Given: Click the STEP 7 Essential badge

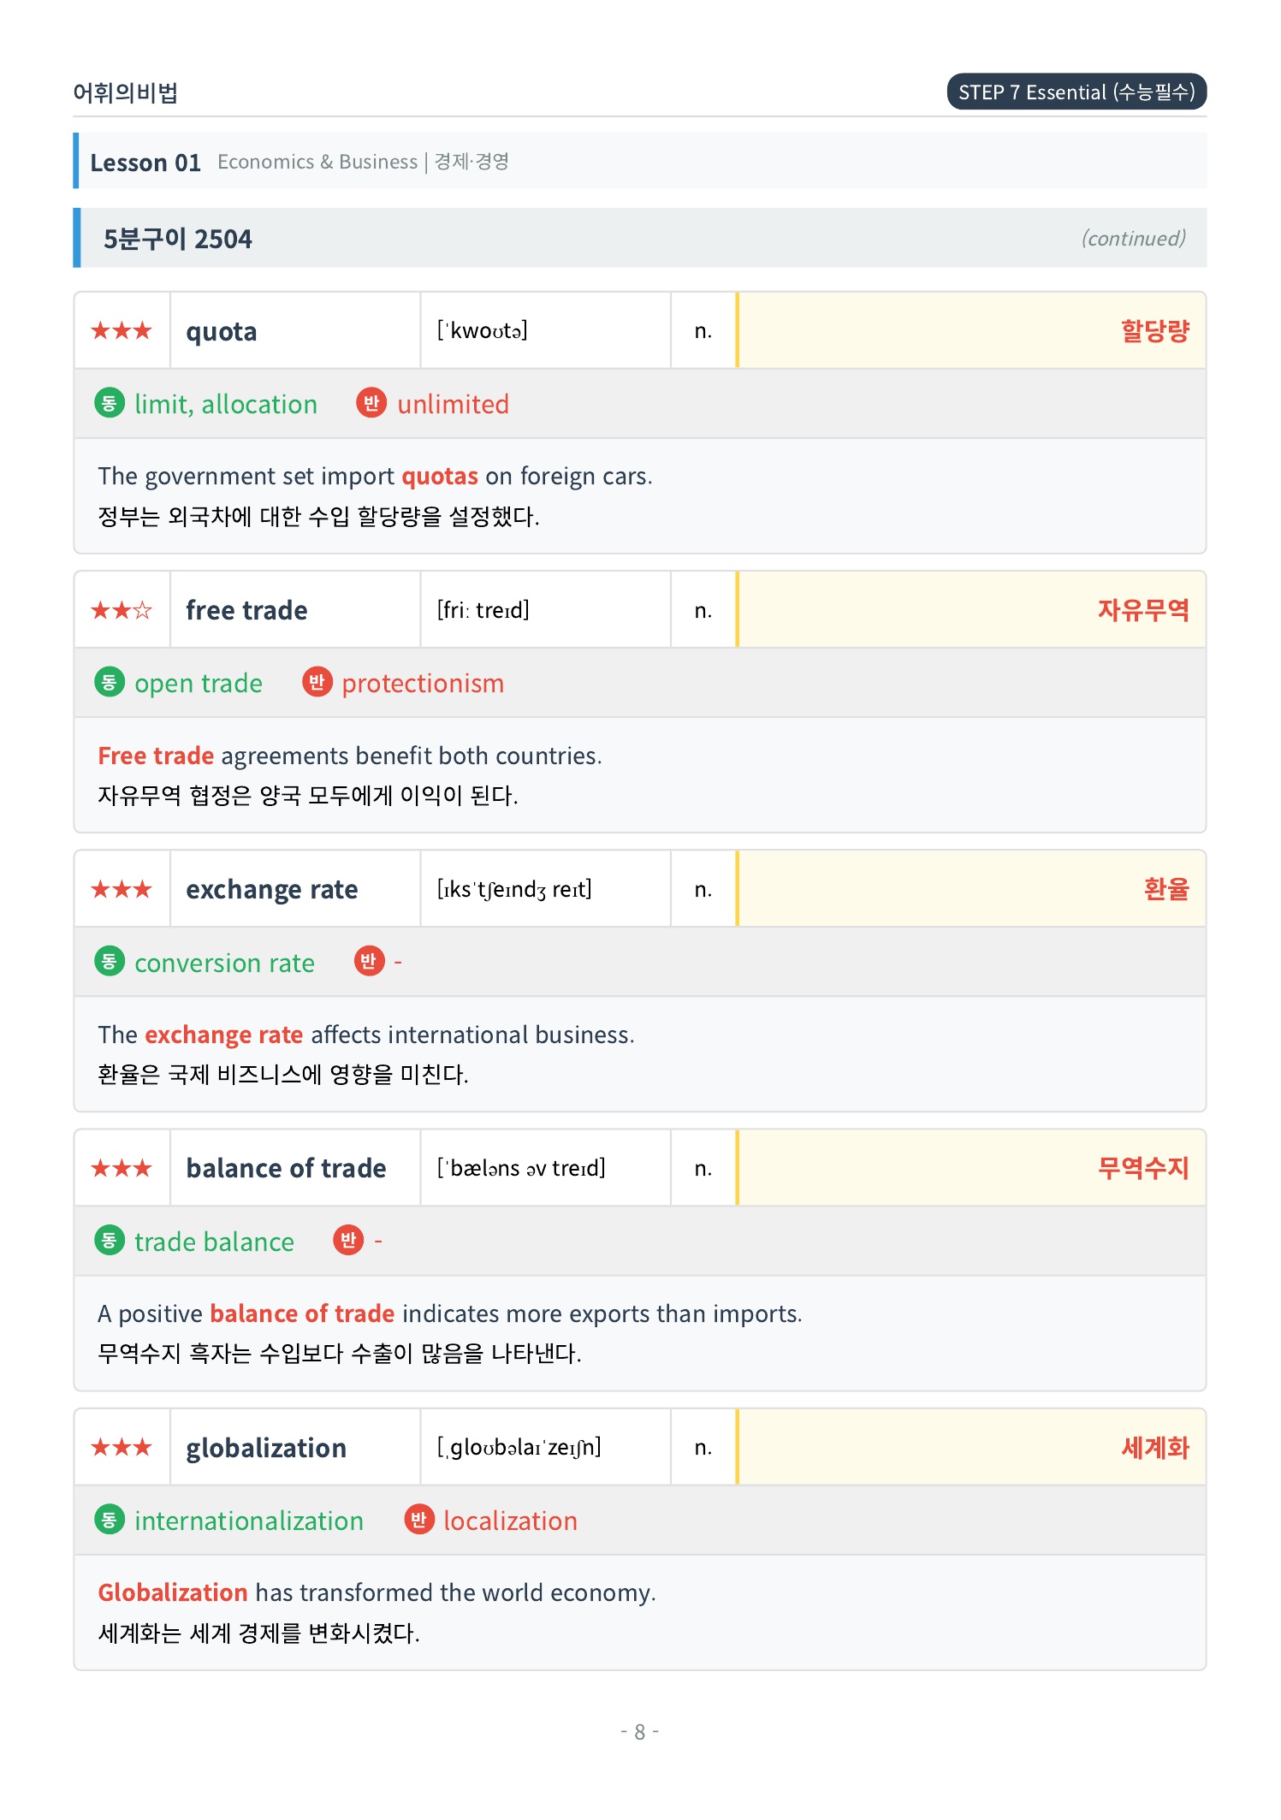Looking at the screenshot, I should click(x=1076, y=92).
